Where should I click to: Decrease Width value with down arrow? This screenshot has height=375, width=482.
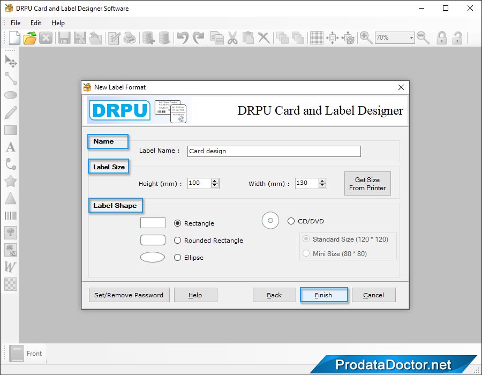pos(322,185)
